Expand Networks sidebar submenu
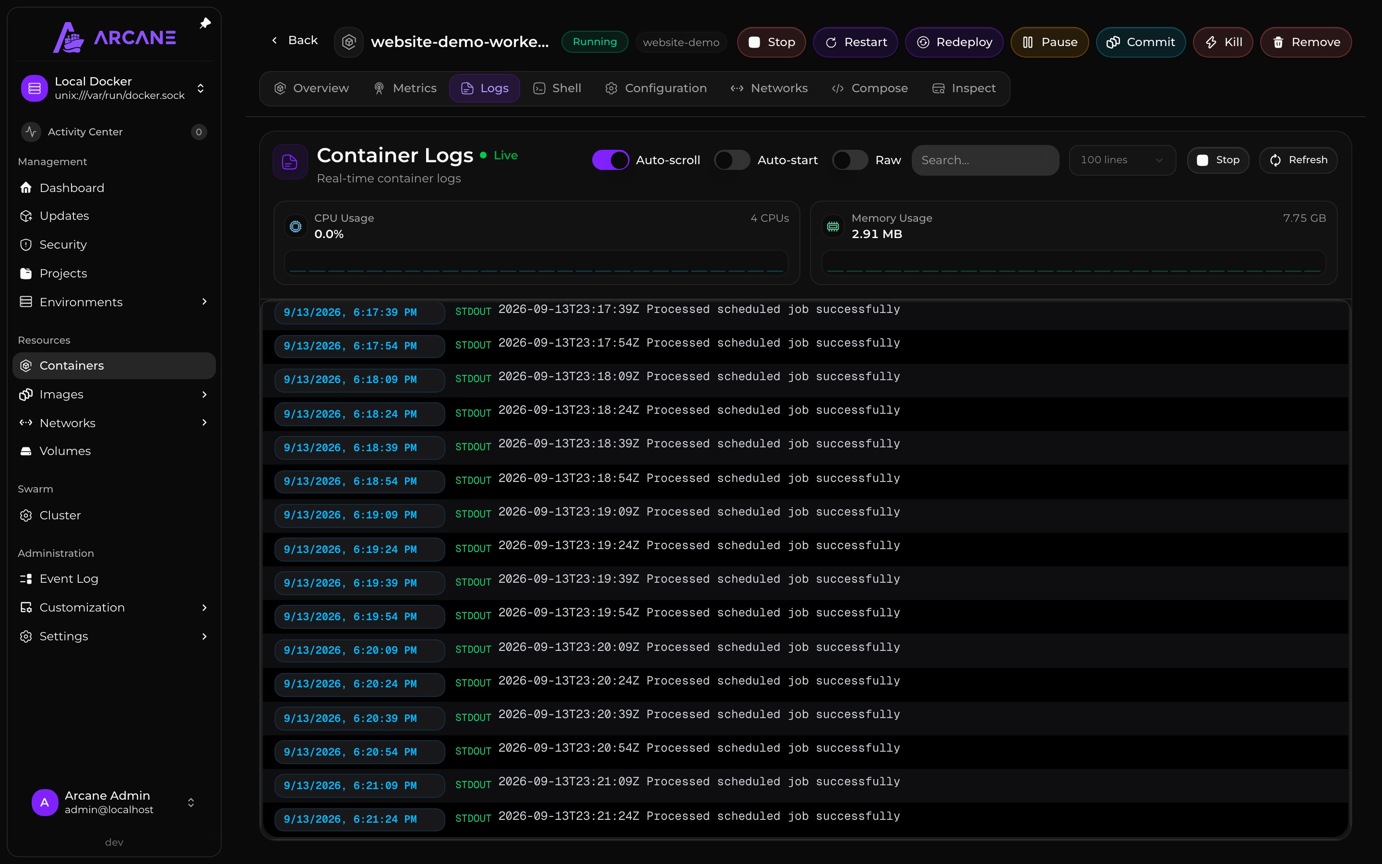1382x864 pixels. click(204, 423)
